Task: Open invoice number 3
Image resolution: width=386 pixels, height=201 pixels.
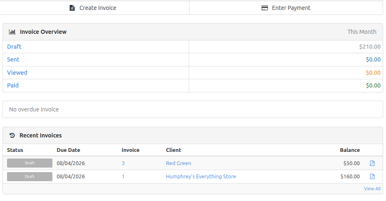Action: (123, 163)
